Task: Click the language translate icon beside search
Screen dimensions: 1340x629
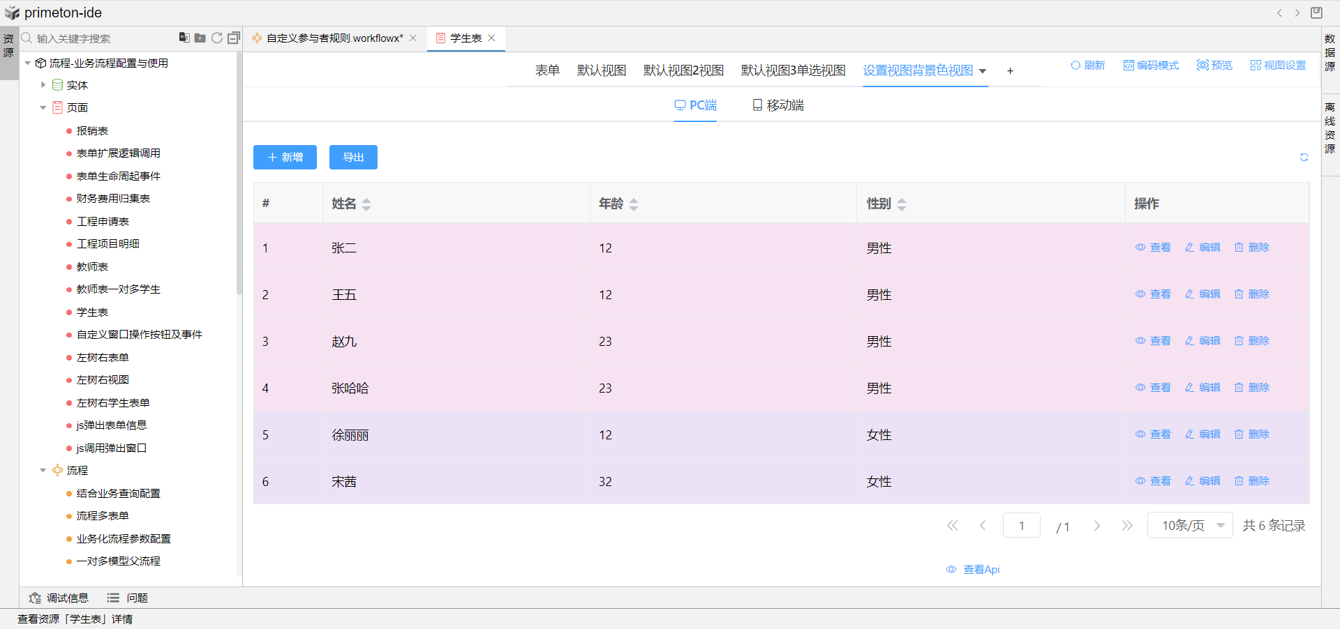Action: click(184, 38)
